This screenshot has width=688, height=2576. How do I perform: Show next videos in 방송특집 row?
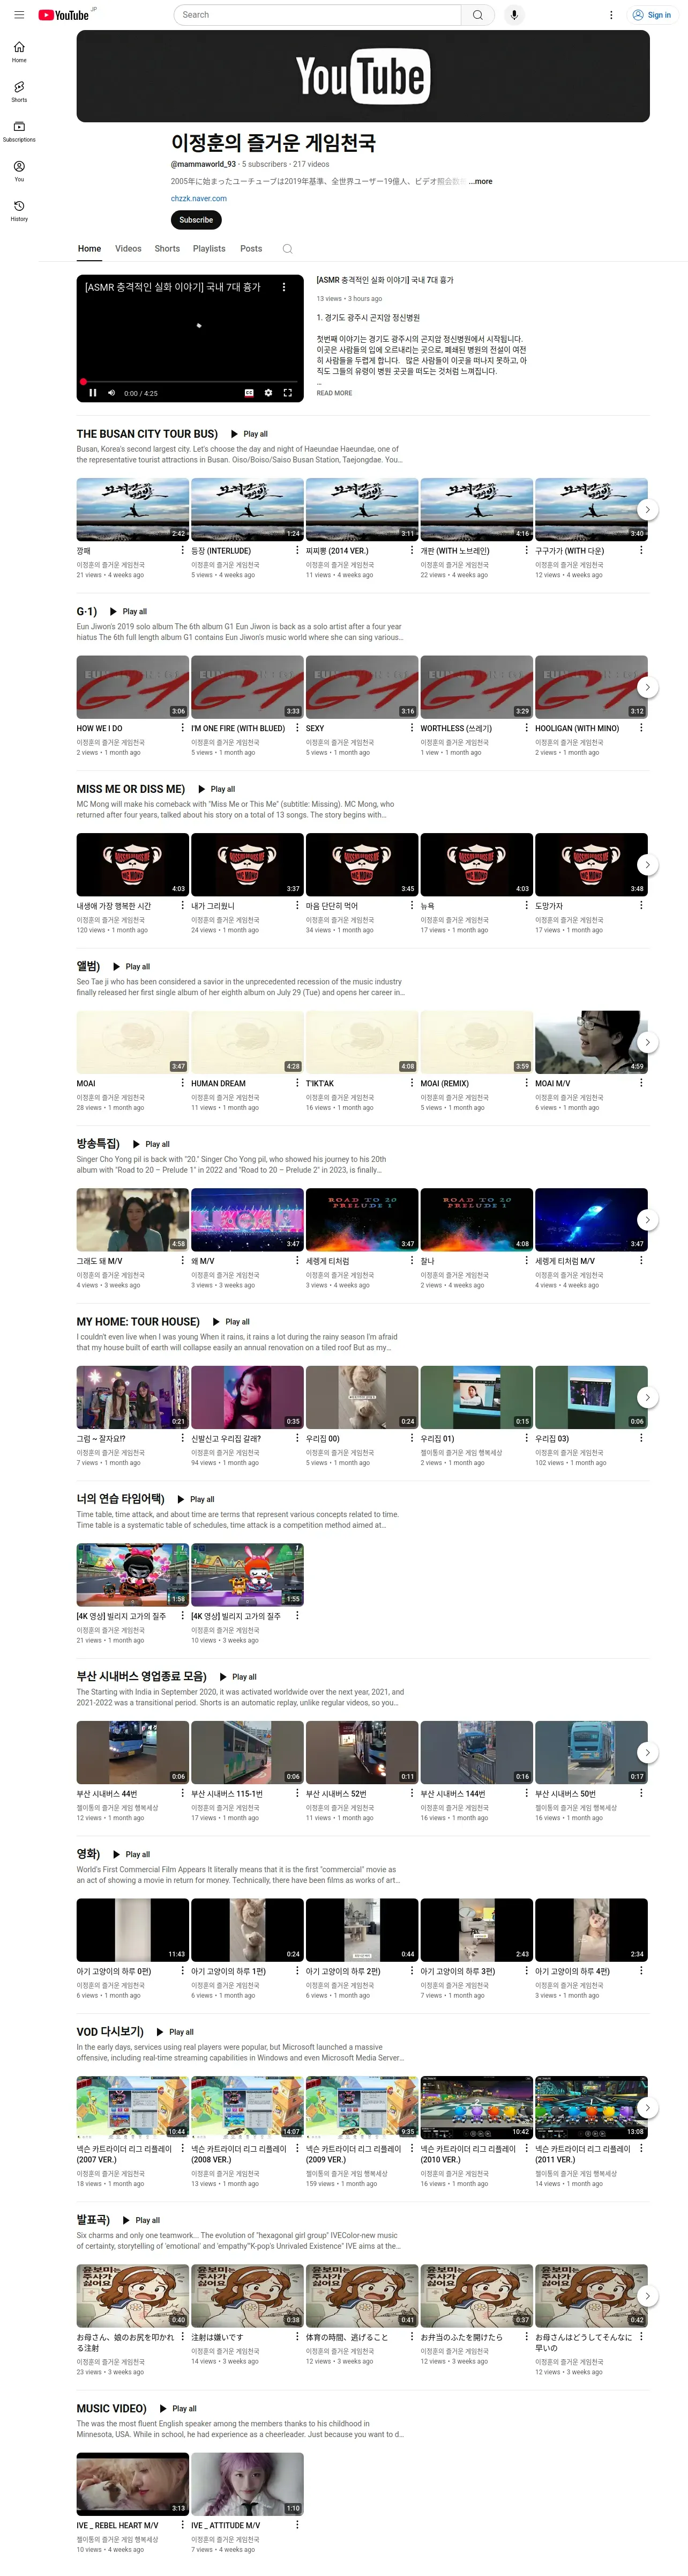647,1220
